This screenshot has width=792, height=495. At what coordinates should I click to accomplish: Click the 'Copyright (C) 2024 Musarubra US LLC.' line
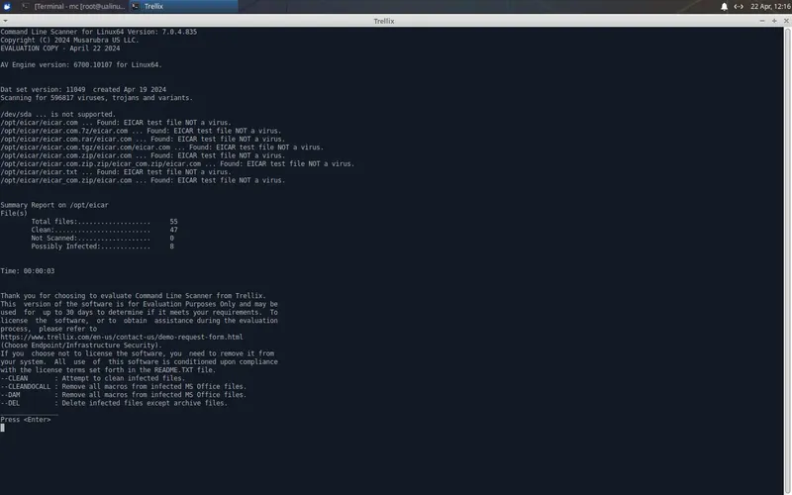coord(69,40)
